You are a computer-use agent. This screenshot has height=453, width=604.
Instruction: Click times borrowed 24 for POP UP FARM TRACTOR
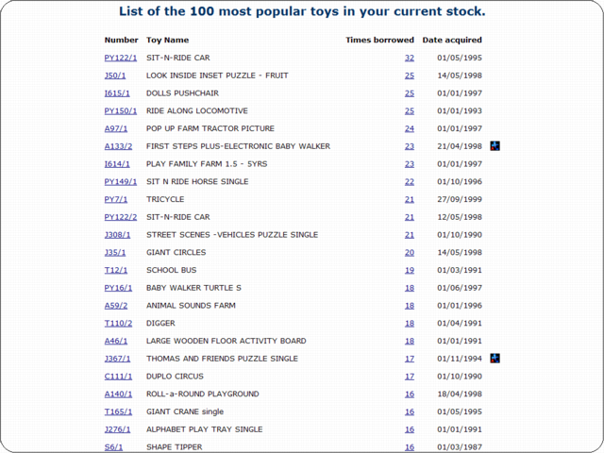[410, 128]
